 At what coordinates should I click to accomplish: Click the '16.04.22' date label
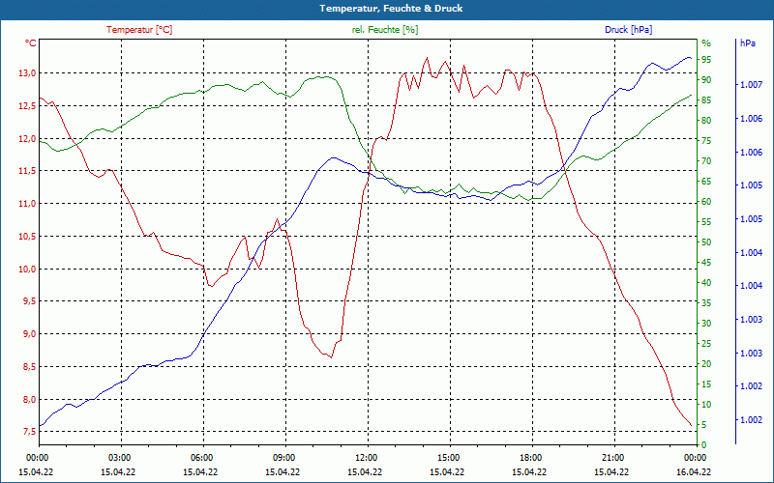click(x=694, y=472)
